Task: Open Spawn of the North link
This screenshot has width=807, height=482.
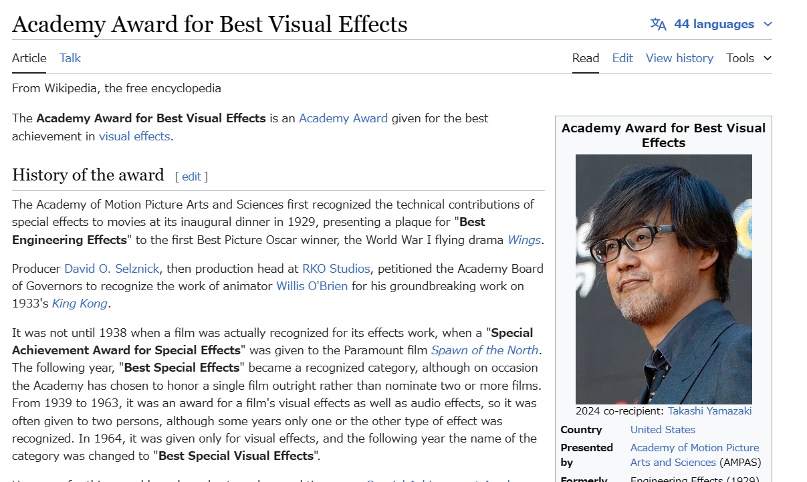Action: [x=484, y=350]
